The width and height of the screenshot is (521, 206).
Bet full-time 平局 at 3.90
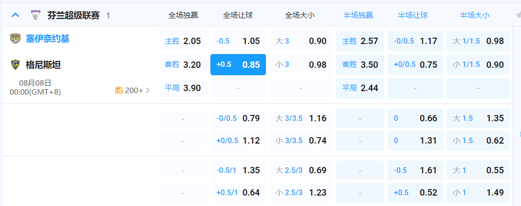(x=183, y=88)
